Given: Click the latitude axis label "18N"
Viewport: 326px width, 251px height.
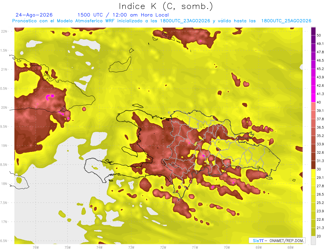Looking at the screenshot, I should pos(4,184).
